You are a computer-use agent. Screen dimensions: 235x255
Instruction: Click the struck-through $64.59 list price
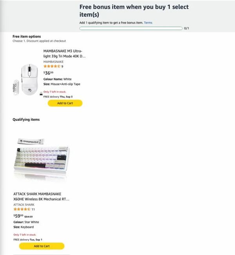[x=29, y=217]
